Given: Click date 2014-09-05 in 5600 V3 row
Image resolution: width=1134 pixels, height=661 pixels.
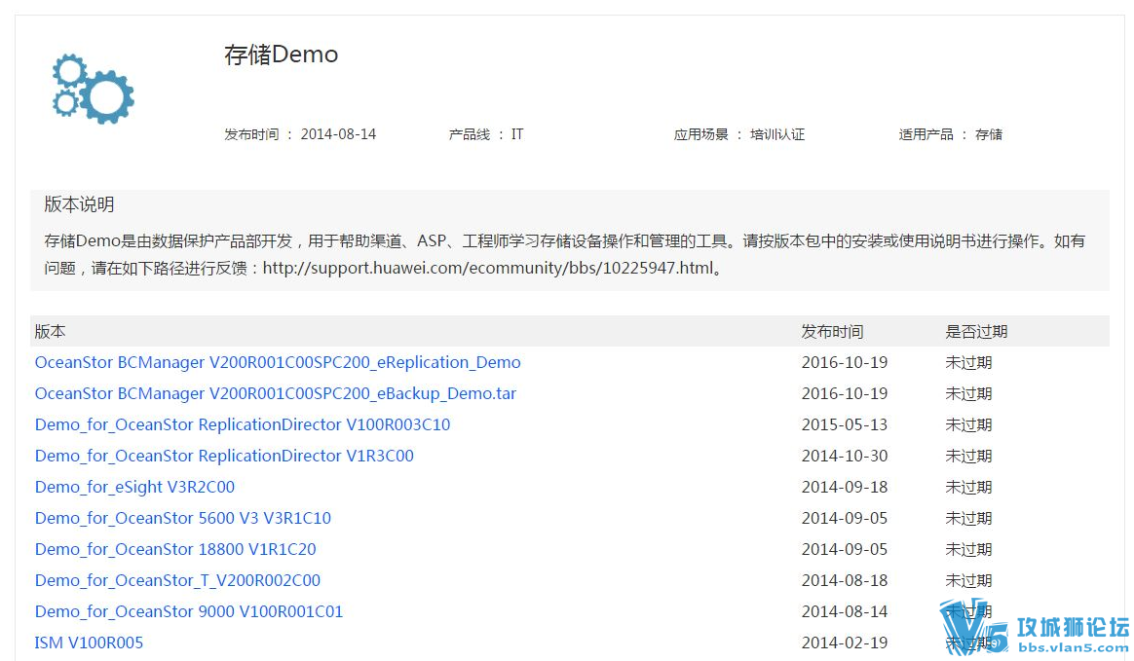Looking at the screenshot, I should click(x=844, y=518).
